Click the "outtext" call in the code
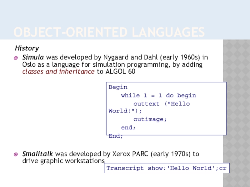The height and width of the screenshot is (187, 250). tap(146, 103)
